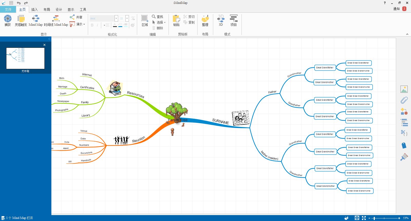Click the zoom slider handle
The width and height of the screenshot is (411, 221).
[374, 218]
